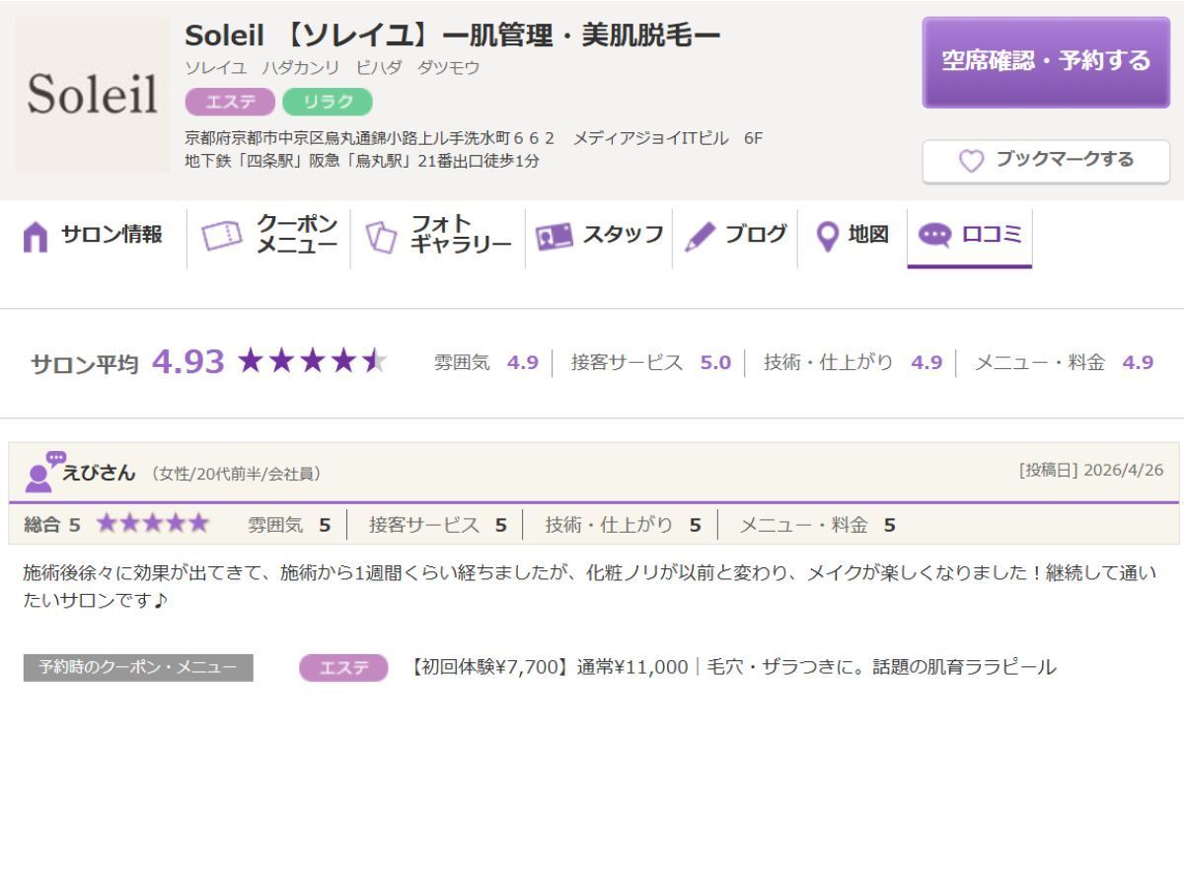The height and width of the screenshot is (888, 1184).
Task: Open the 地図 map tab
Action: click(x=852, y=236)
